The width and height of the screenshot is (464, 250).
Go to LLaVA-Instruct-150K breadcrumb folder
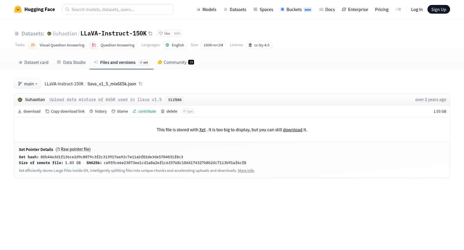[x=64, y=84]
